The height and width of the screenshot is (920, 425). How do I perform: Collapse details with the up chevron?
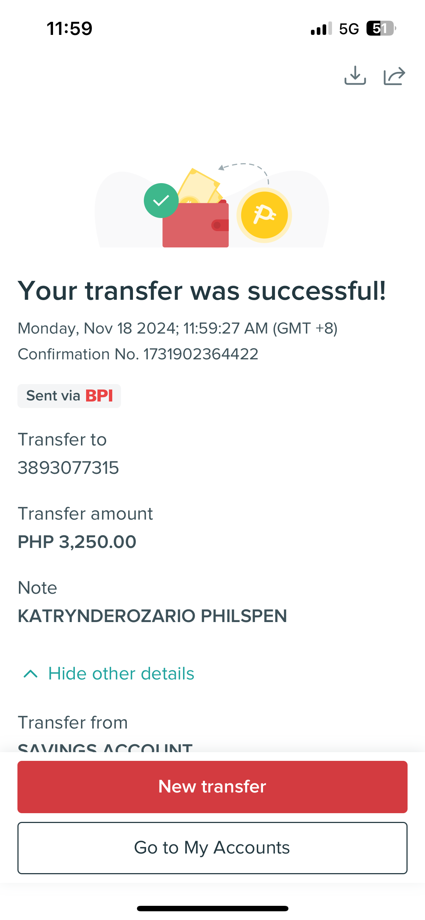point(31,674)
